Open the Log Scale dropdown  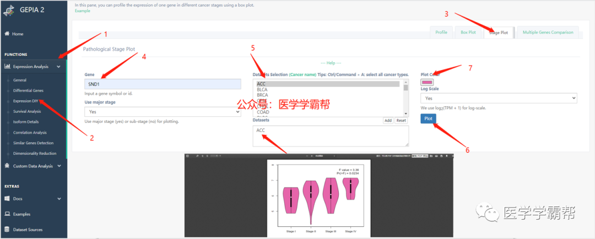coord(499,98)
